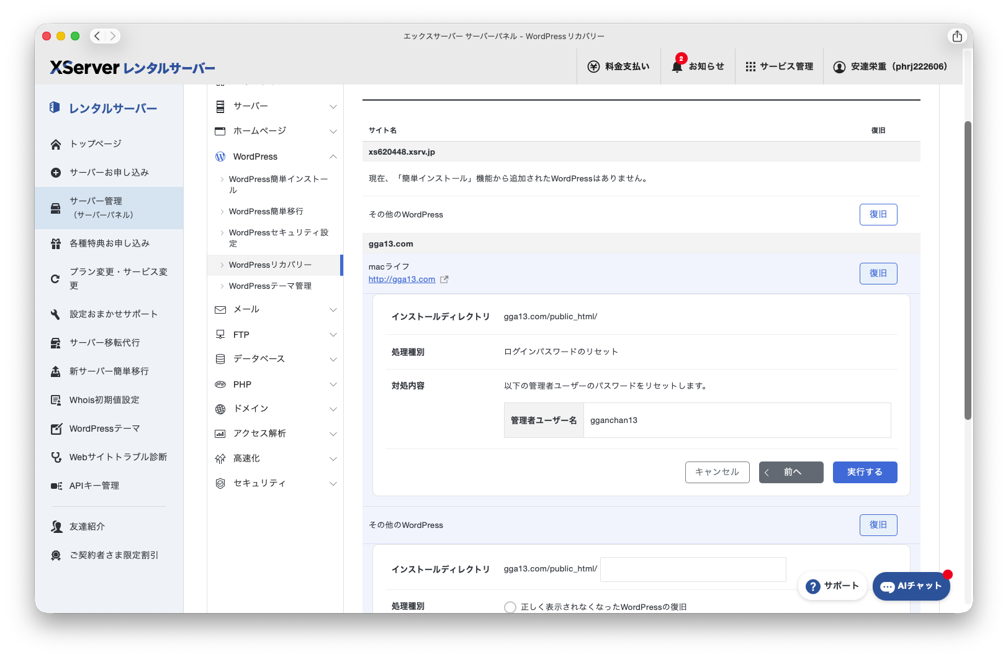Click the Whois初期値設定 icon

point(56,400)
